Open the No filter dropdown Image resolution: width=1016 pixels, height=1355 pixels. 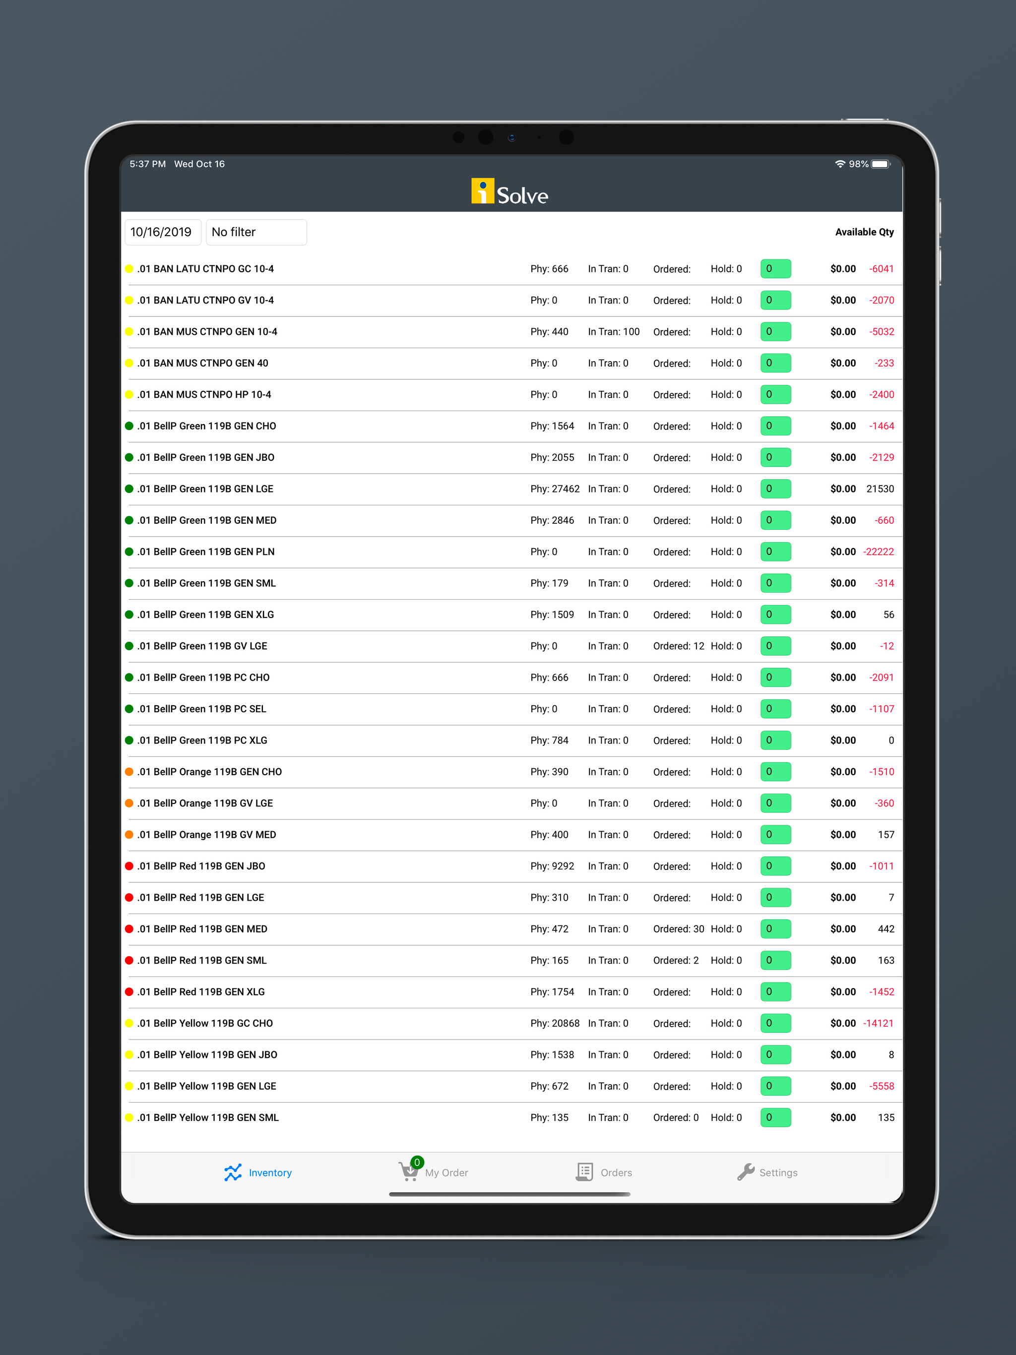pyautogui.click(x=256, y=232)
